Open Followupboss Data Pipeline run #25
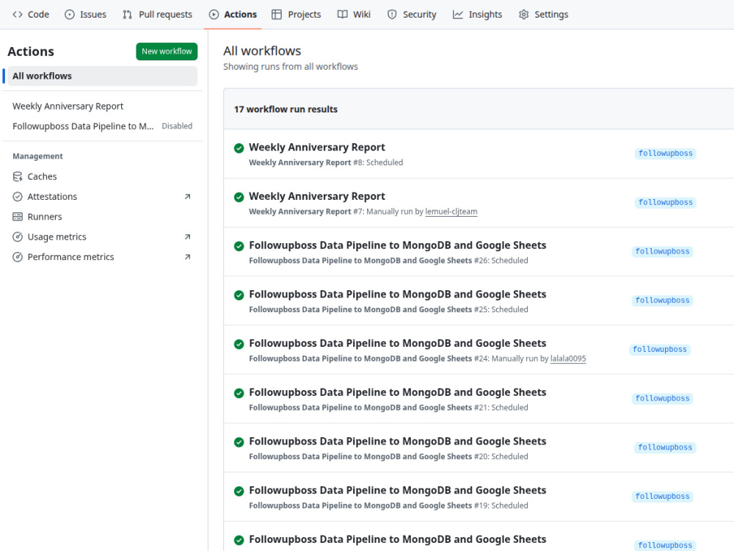Viewport: 734px width, 551px height. point(397,295)
